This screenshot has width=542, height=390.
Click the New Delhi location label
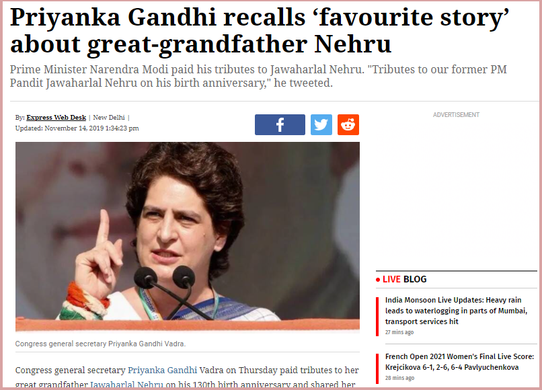pos(109,118)
